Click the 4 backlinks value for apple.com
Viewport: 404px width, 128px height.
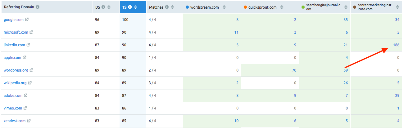347,58
